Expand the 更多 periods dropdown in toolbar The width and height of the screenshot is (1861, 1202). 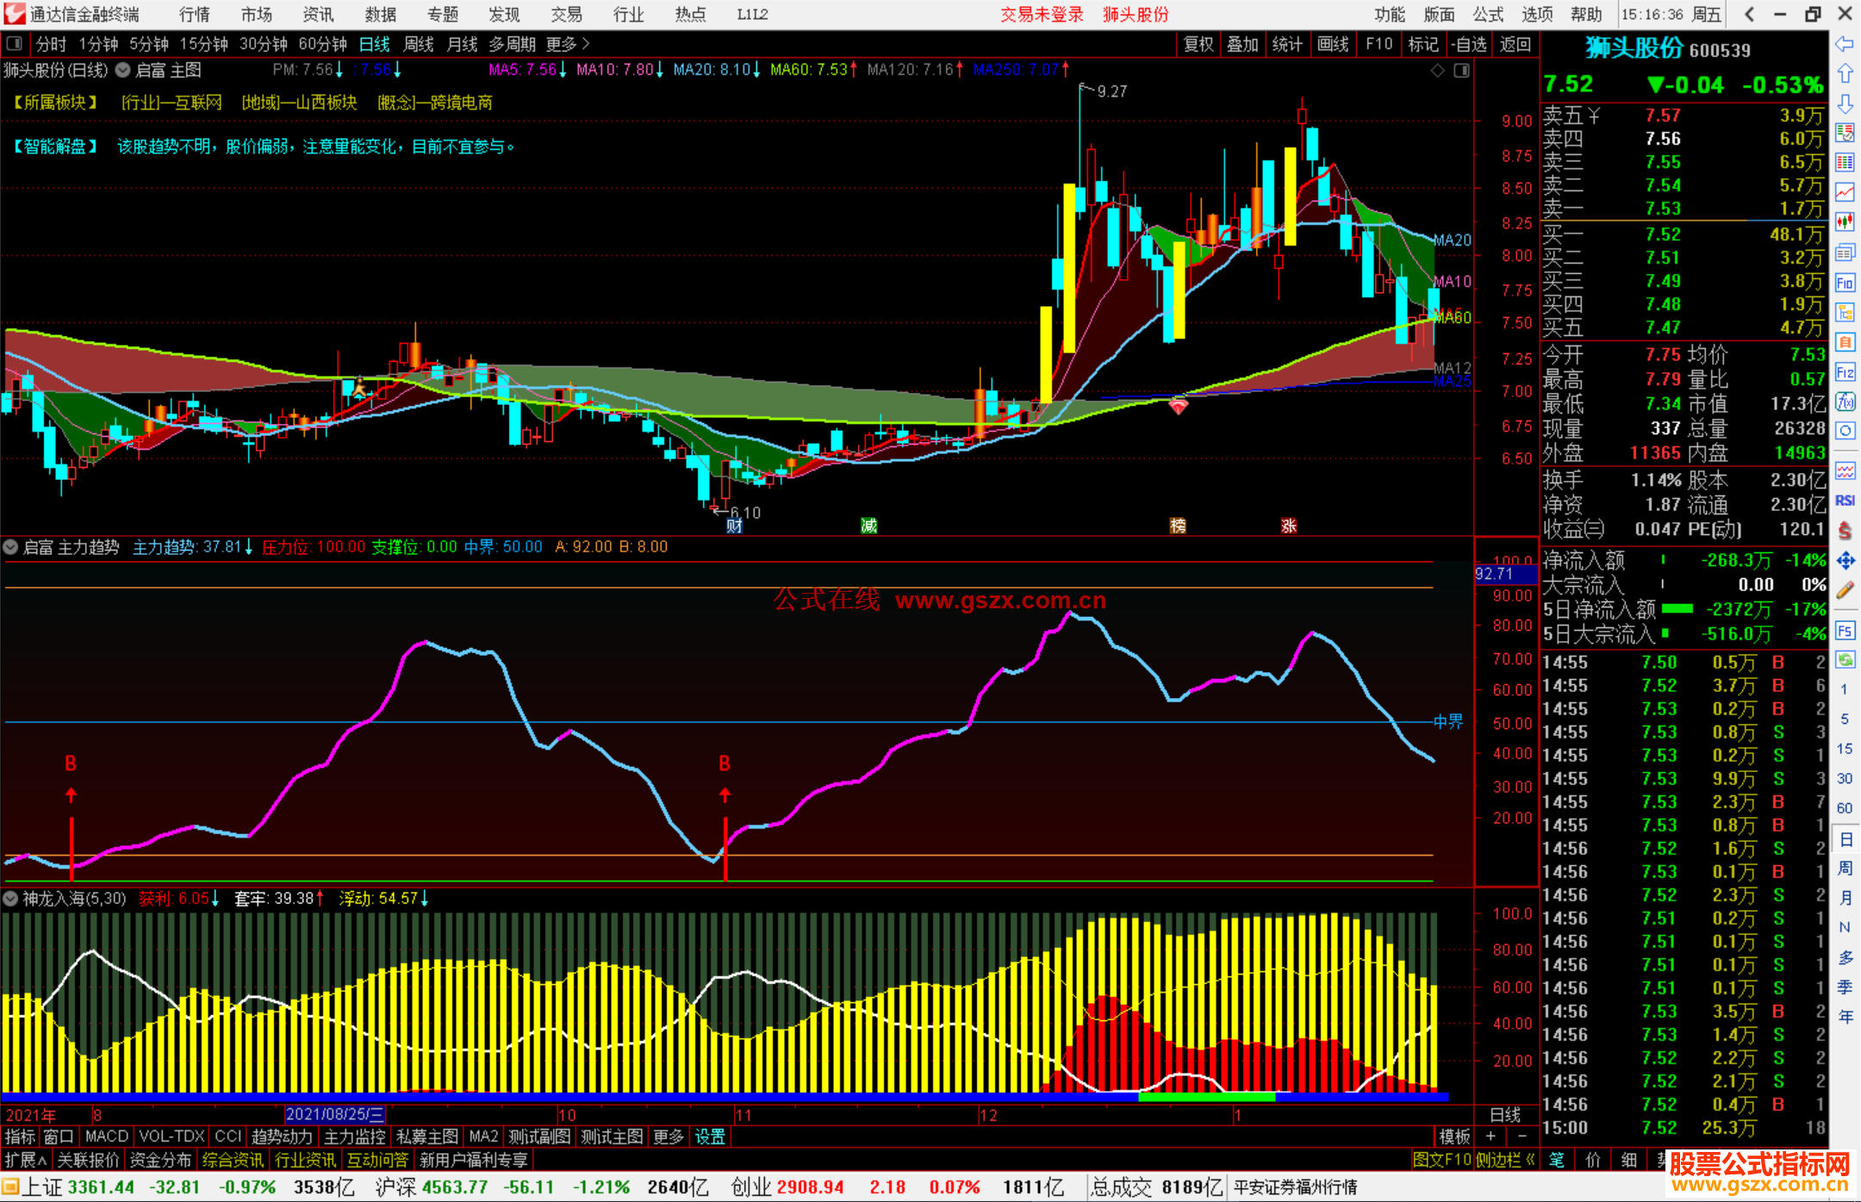coord(568,44)
